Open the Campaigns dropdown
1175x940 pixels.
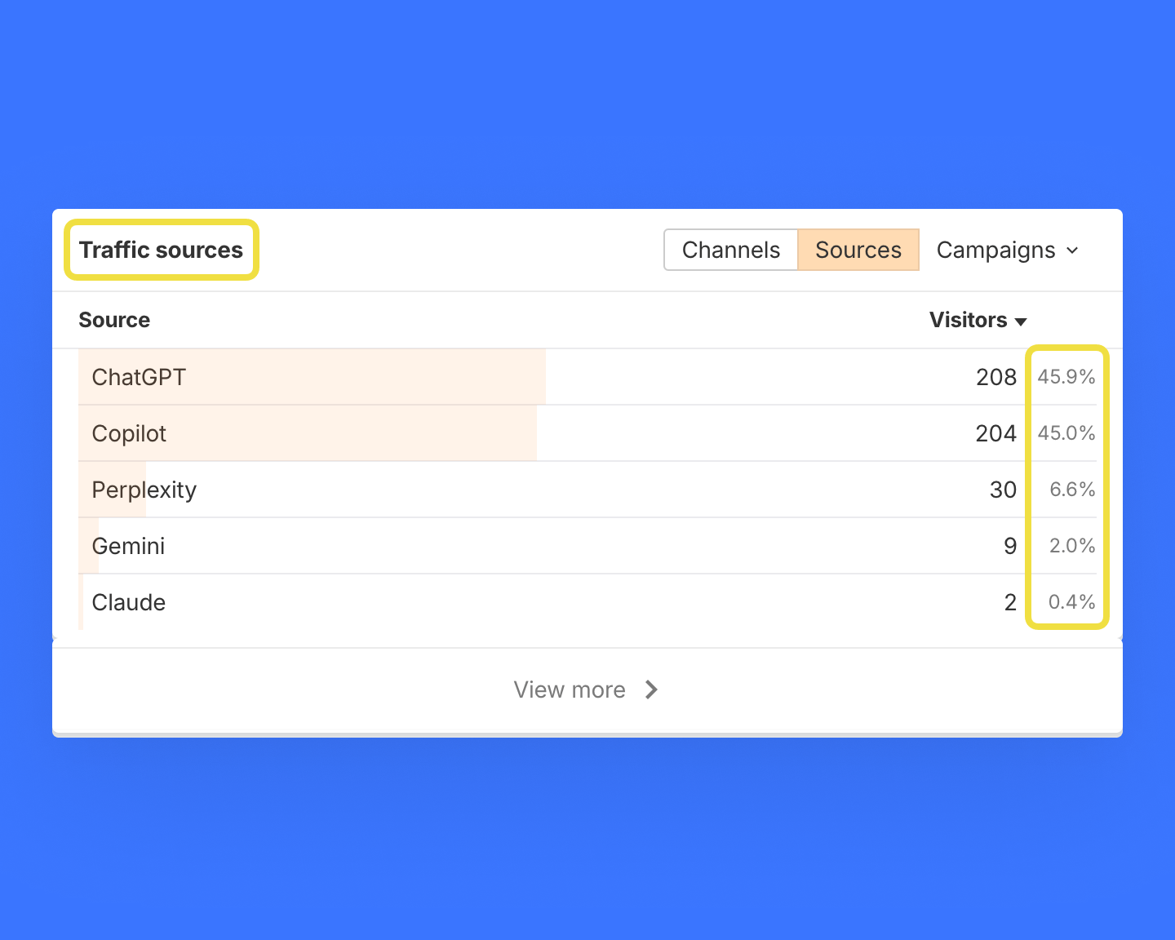coord(1007,250)
